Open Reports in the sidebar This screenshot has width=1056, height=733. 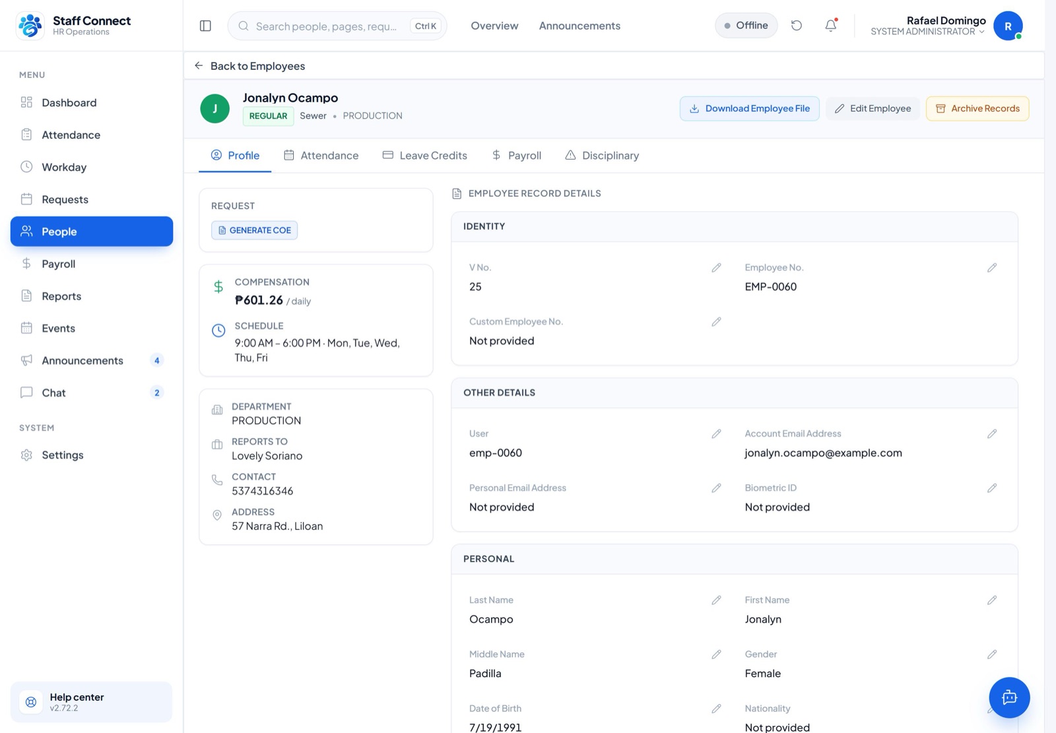point(92,296)
